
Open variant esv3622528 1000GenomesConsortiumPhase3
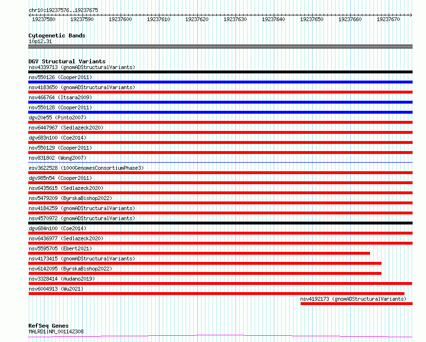(86, 168)
